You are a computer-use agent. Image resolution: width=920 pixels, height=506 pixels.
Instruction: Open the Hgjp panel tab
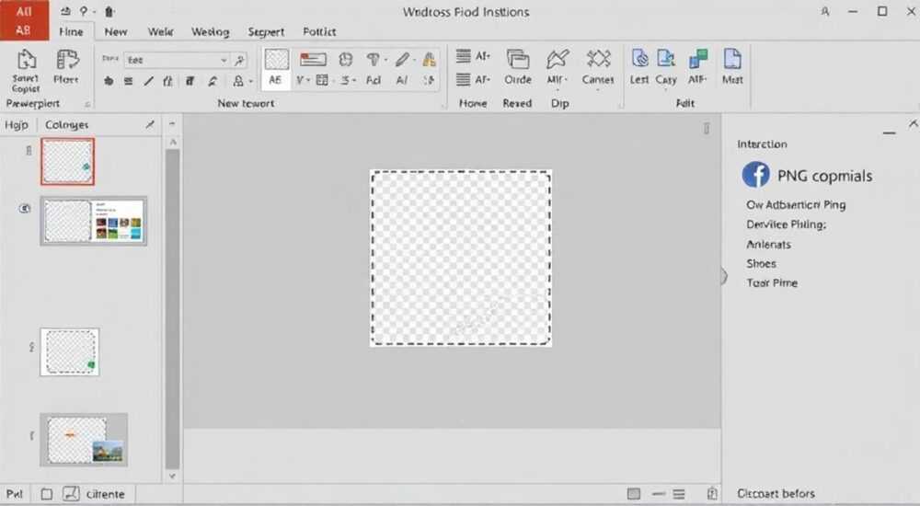coord(17,124)
